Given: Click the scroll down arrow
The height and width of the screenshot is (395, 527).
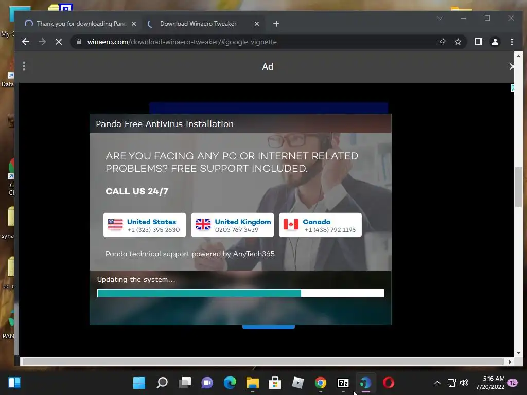Looking at the screenshot, I should point(518,353).
